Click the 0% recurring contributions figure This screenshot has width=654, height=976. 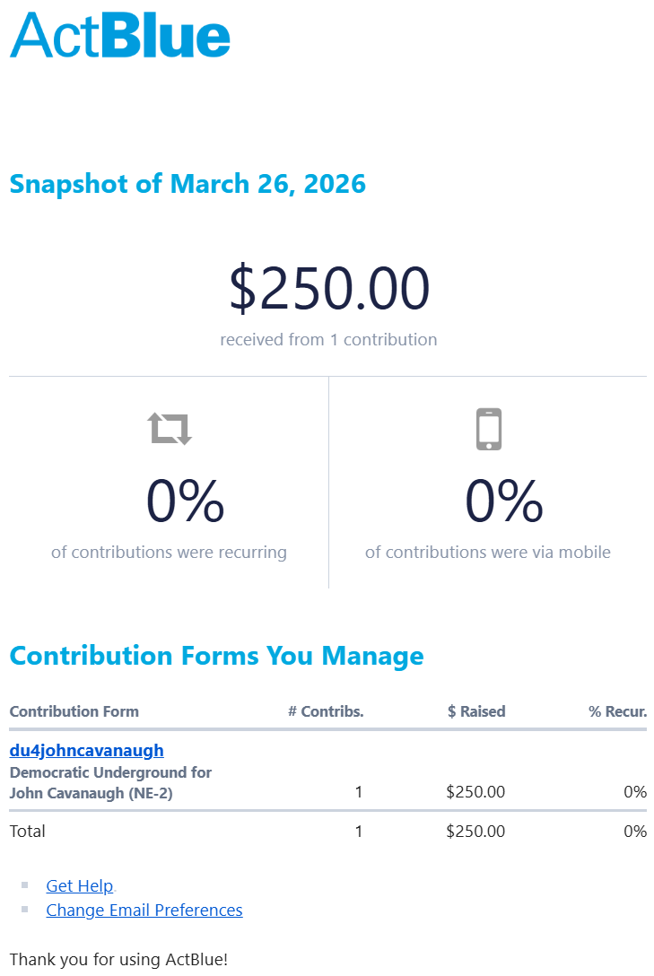click(185, 501)
